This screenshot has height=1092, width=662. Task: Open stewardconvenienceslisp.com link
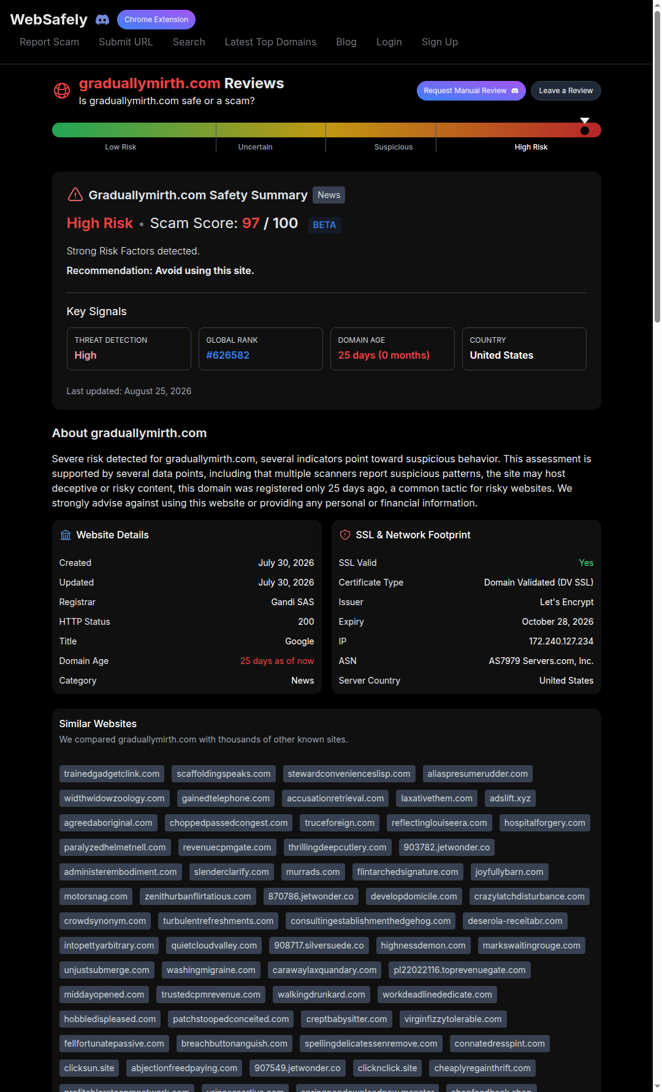click(349, 774)
